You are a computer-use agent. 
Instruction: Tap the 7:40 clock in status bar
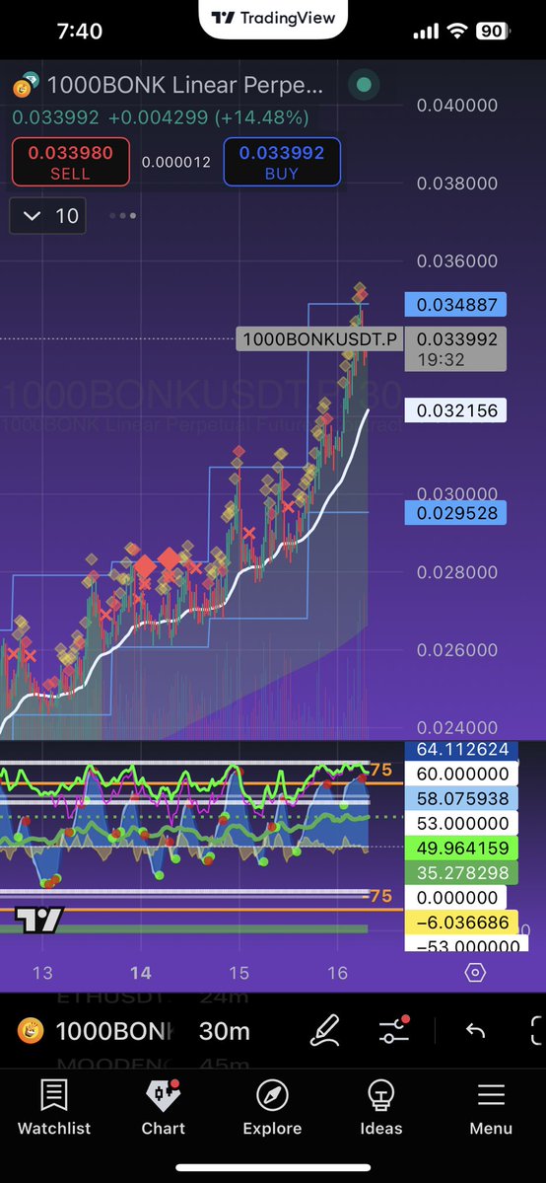(79, 31)
